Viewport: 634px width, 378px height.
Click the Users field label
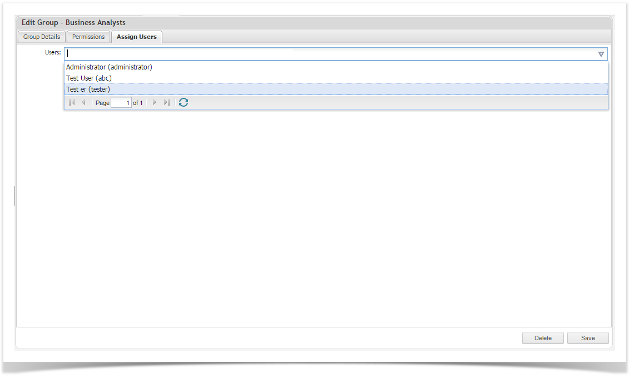[x=53, y=53]
